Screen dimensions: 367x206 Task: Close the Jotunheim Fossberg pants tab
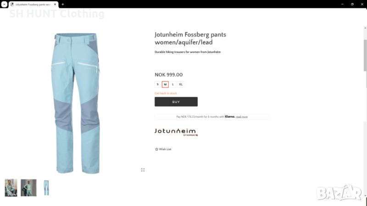point(55,4)
